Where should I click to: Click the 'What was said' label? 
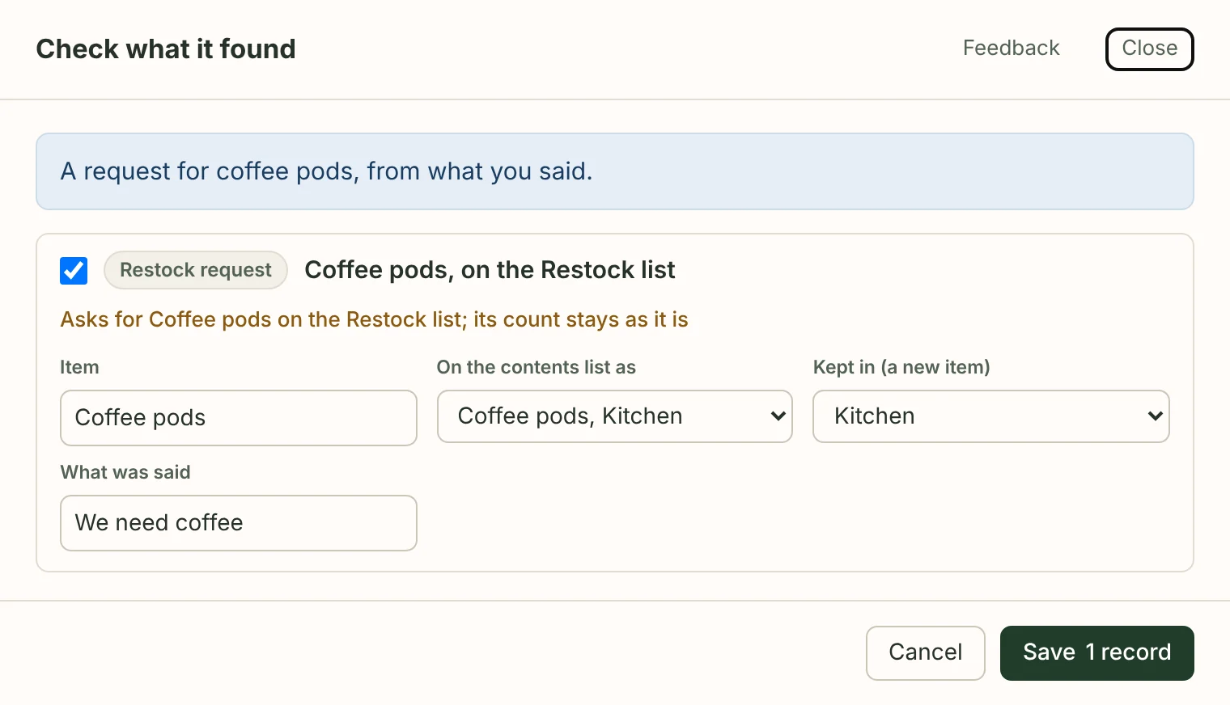click(x=125, y=472)
